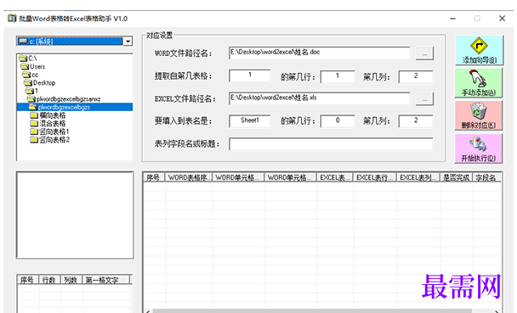This screenshot has height=313, width=517.
Task: Click the EXCEL文件路径名 input field
Action: point(320,98)
